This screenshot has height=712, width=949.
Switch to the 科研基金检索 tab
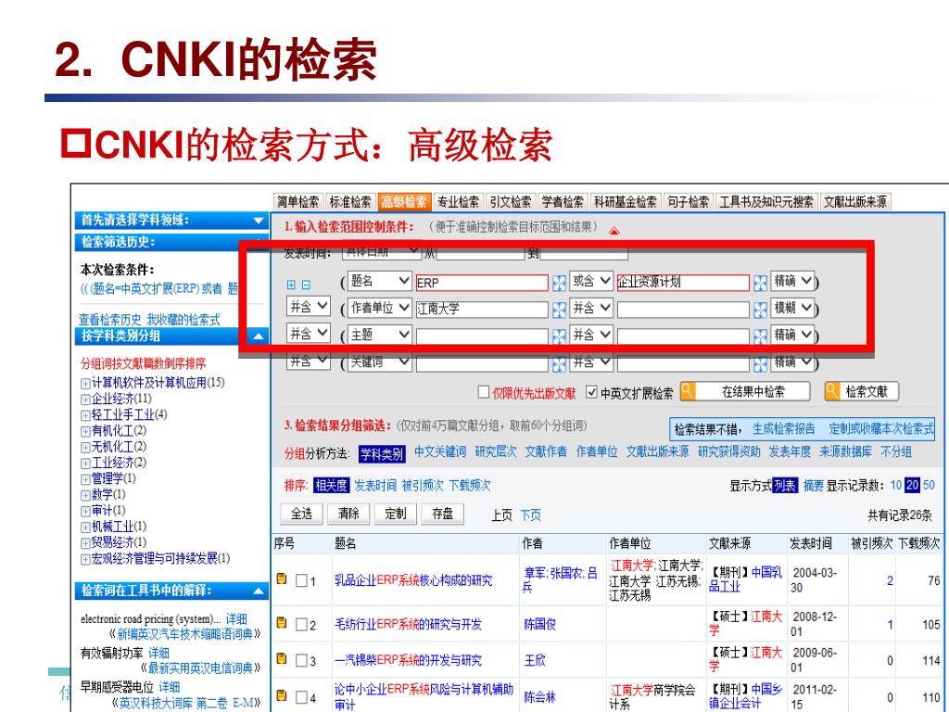tap(626, 201)
